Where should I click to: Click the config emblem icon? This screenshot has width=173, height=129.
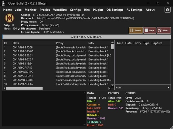(9, 18)
